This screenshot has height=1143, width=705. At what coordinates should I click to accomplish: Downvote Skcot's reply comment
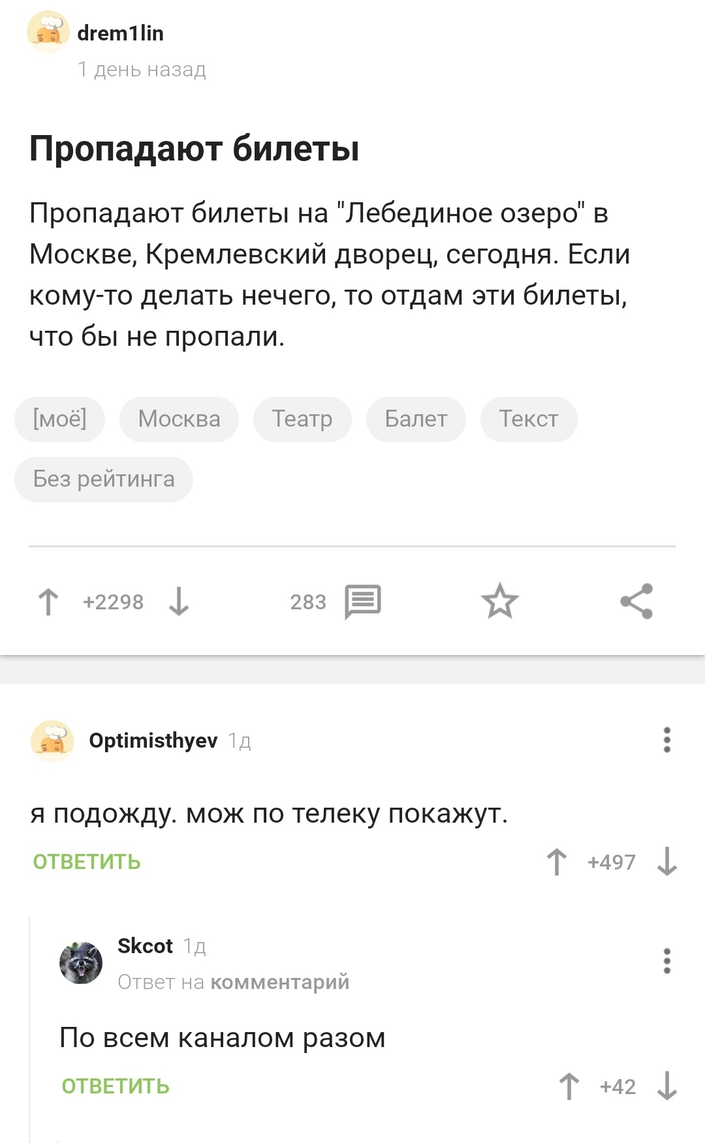666,1086
